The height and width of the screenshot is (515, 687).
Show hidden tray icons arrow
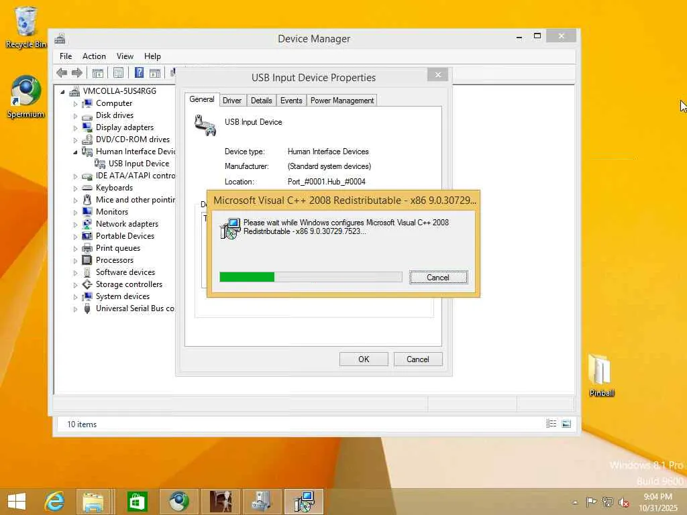pyautogui.click(x=575, y=502)
